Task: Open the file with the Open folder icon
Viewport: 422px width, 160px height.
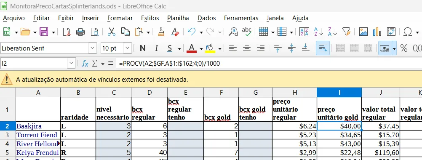Action: [x=25, y=32]
